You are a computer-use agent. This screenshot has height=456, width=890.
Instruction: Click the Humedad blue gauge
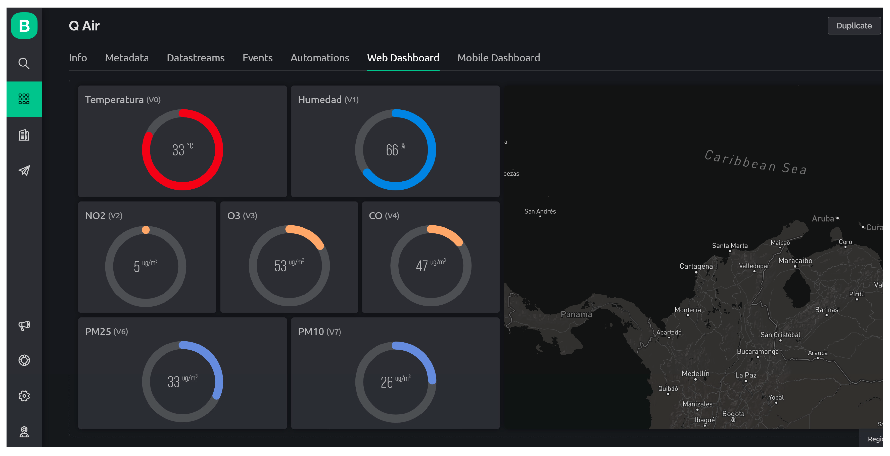point(395,150)
